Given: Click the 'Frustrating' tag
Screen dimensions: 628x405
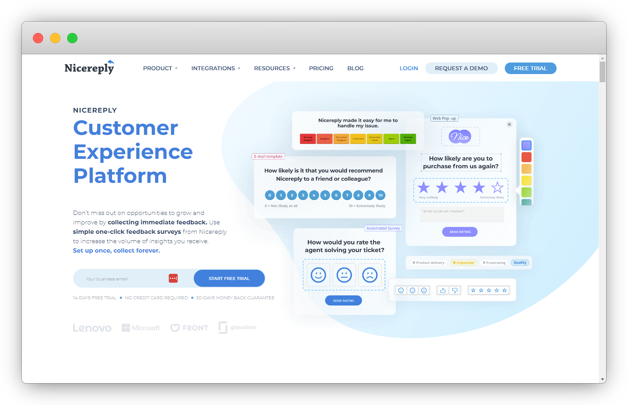Looking at the screenshot, I should [494, 262].
